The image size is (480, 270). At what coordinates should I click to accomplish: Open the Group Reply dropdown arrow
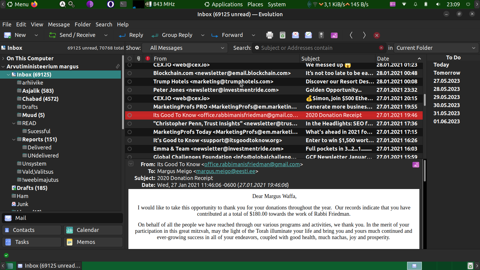tap(203, 35)
